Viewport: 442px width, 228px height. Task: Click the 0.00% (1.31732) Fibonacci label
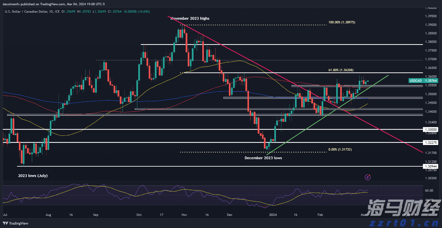(340, 149)
